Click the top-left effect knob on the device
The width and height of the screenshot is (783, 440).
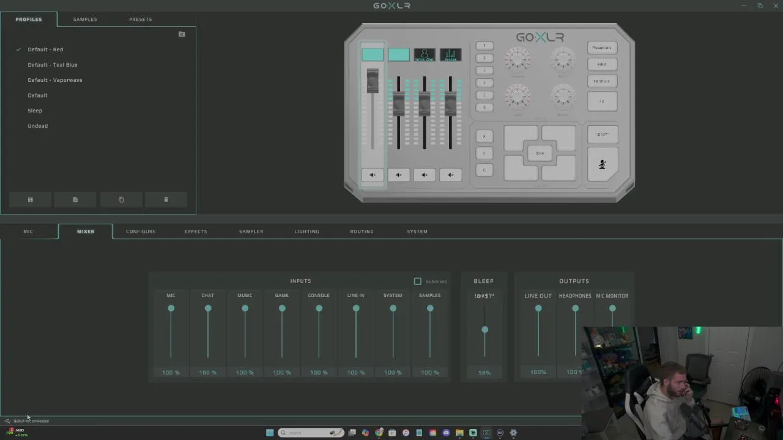point(518,60)
